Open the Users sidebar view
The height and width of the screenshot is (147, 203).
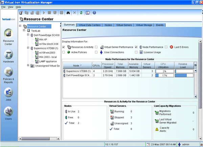pyautogui.click(x=8, y=111)
